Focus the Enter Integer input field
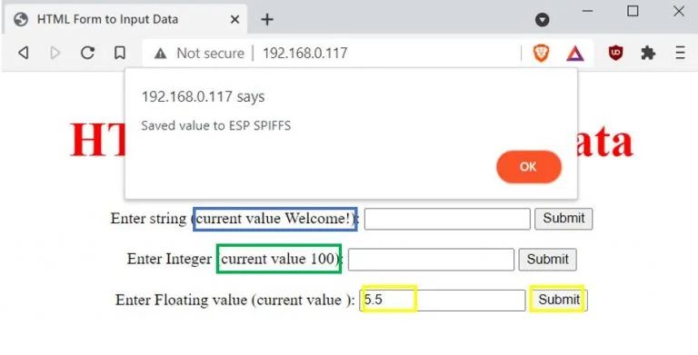698x355 pixels. (431, 260)
